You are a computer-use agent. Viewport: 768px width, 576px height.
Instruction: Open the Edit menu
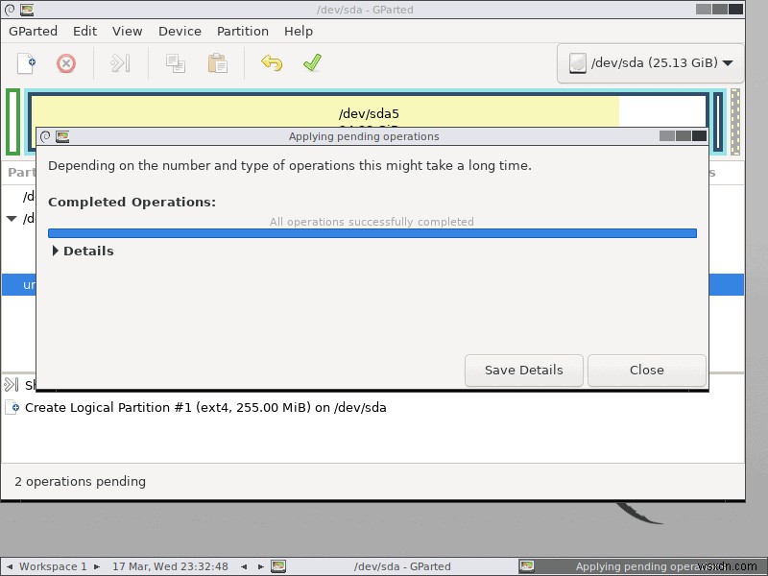[84, 31]
